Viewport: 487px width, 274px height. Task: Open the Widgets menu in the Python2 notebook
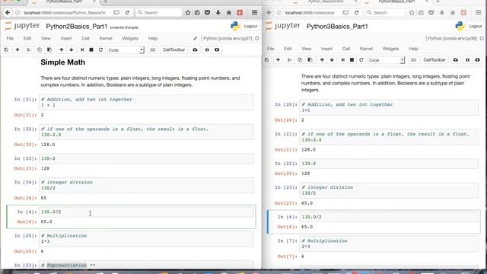130,39
